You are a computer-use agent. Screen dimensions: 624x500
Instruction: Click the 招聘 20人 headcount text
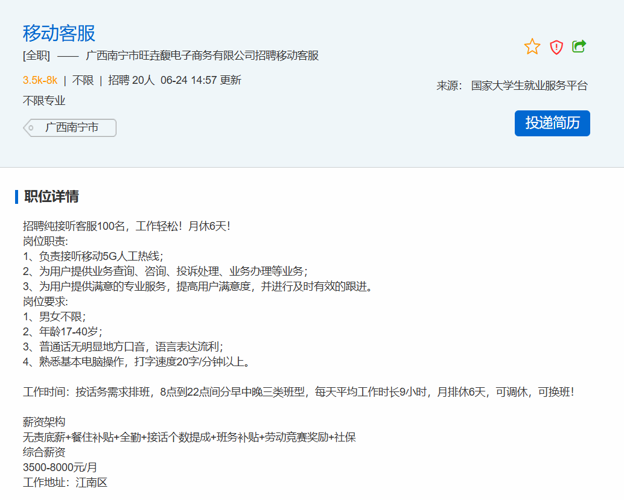click(131, 80)
